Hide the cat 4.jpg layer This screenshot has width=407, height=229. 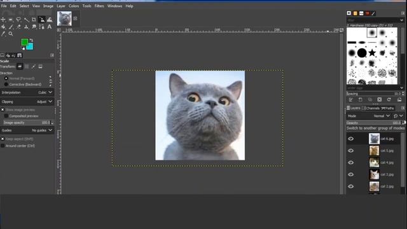click(350, 163)
